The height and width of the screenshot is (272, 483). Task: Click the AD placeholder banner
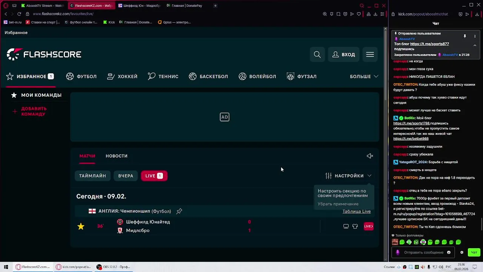(225, 117)
